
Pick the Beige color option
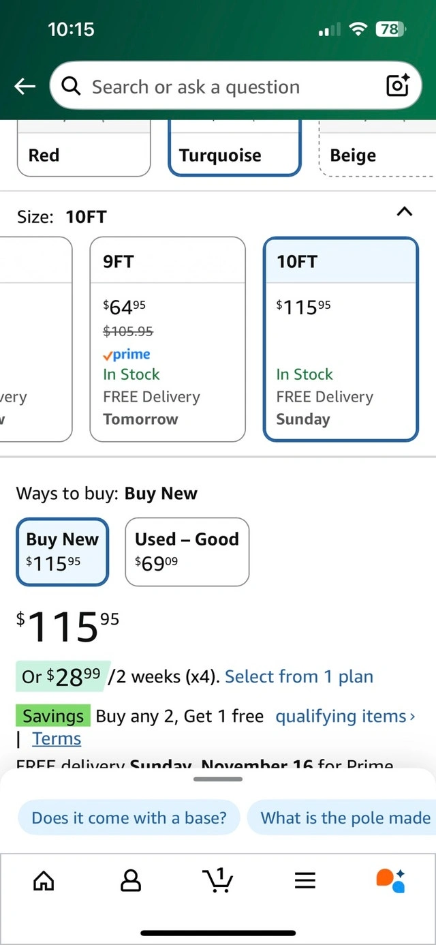pyautogui.click(x=375, y=155)
